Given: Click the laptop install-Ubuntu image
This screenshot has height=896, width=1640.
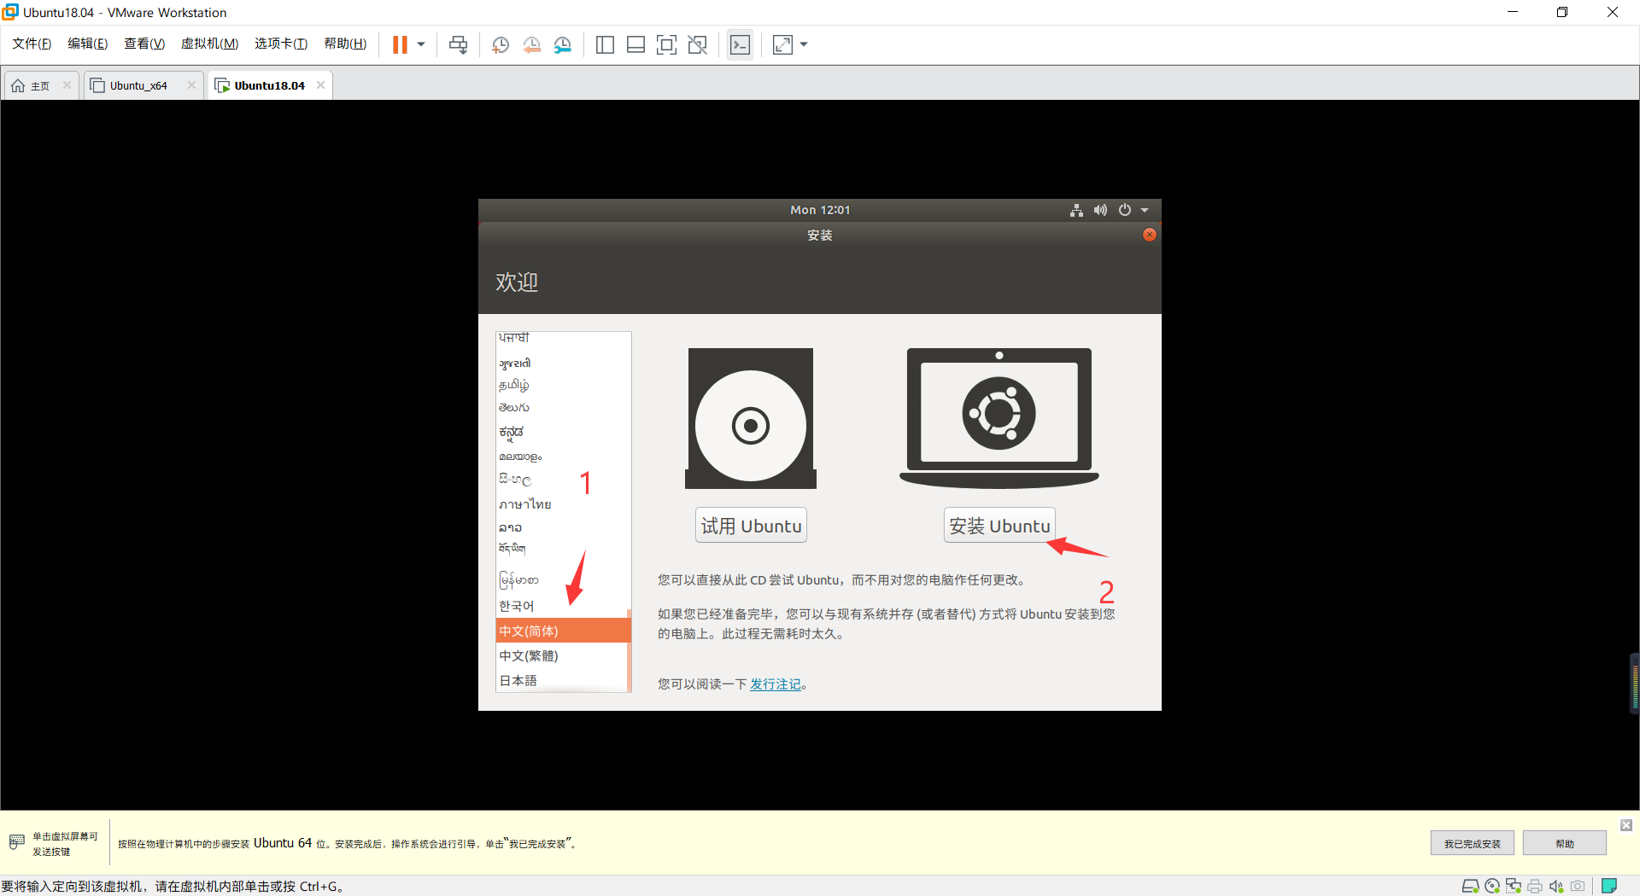Looking at the screenshot, I should coord(999,418).
